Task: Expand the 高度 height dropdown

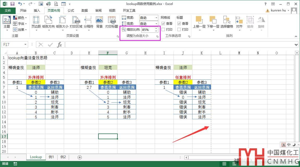Action: [156, 24]
